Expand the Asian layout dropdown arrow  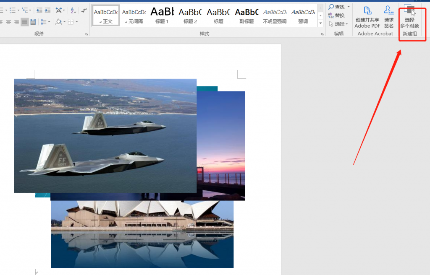click(64, 10)
